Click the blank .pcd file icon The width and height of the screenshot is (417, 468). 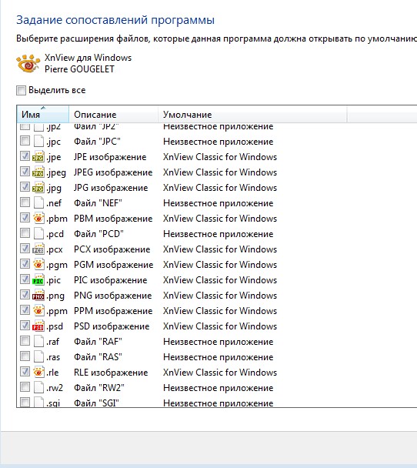click(38, 234)
